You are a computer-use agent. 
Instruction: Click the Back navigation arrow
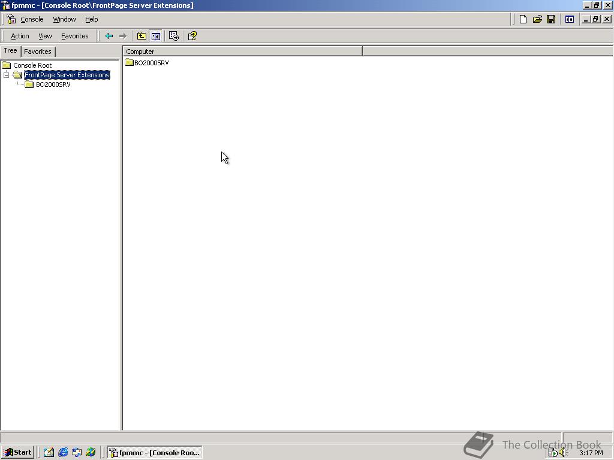[x=109, y=35]
